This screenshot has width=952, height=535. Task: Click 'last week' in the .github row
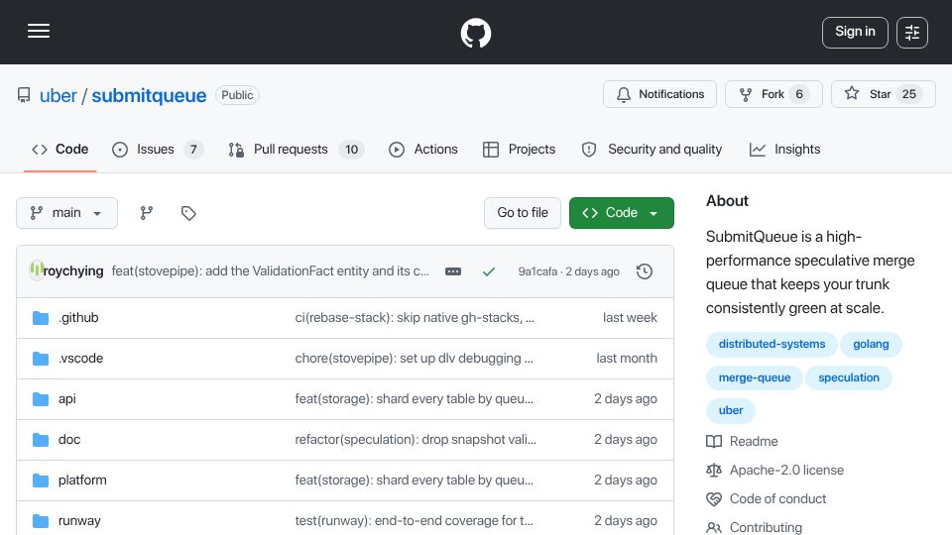tap(630, 318)
